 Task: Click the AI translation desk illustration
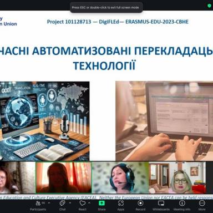[44, 121]
